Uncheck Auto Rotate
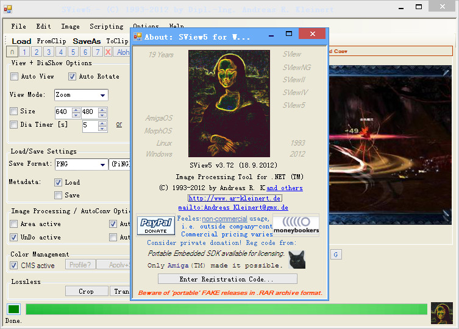This screenshot has width=459, height=329. coord(72,77)
